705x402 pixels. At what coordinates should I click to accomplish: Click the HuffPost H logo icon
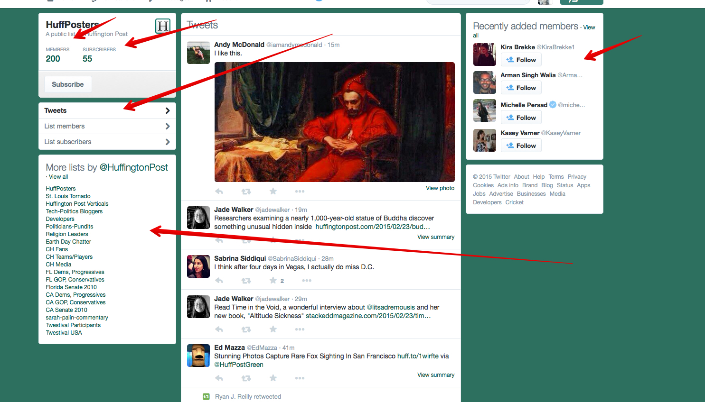click(163, 26)
